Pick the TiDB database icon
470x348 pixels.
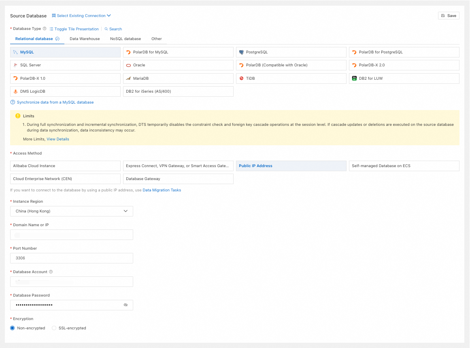[x=241, y=79]
